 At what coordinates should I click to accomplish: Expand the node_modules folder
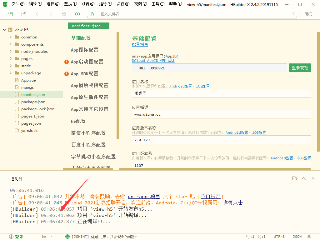pos(11,51)
